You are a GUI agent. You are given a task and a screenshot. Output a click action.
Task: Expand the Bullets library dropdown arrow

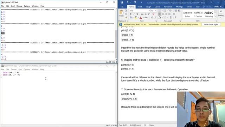click(162, 11)
